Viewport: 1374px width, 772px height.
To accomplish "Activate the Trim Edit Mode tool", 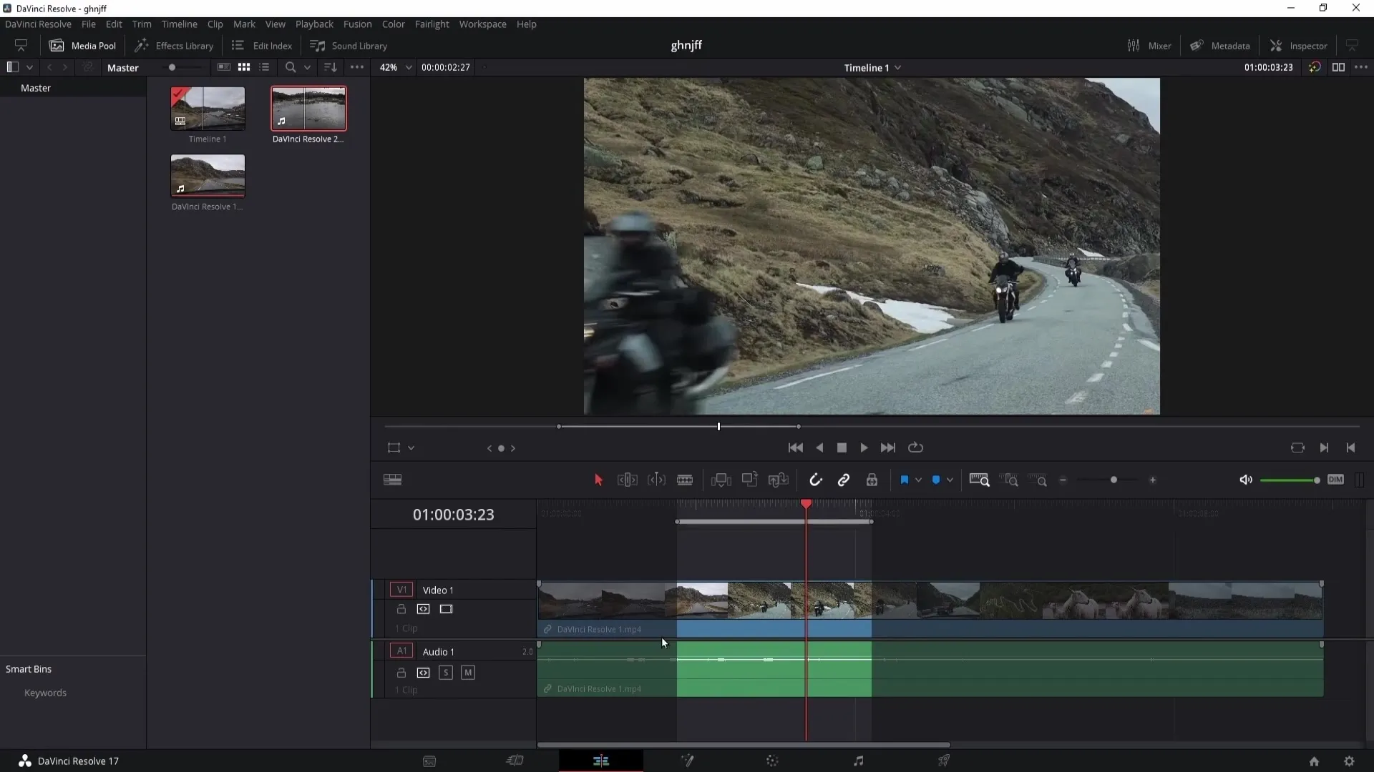I will [x=628, y=480].
